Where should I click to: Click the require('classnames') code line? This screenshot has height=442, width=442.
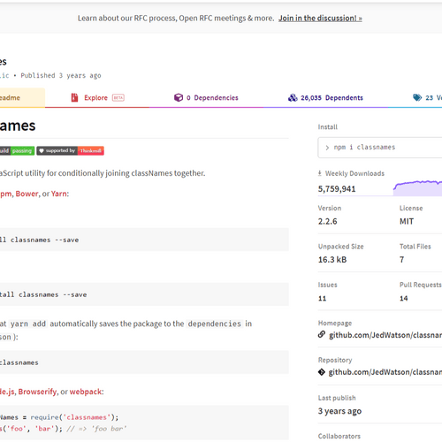[x=59, y=417]
